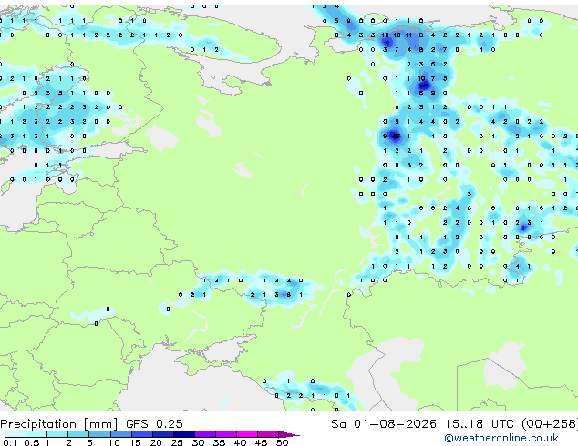Pick the legend swatch between 10 and 15
The image size is (578, 446).
[121, 434]
